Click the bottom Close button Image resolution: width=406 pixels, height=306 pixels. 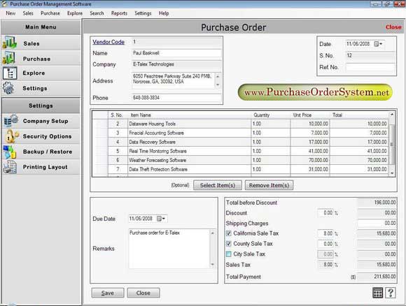(143, 293)
